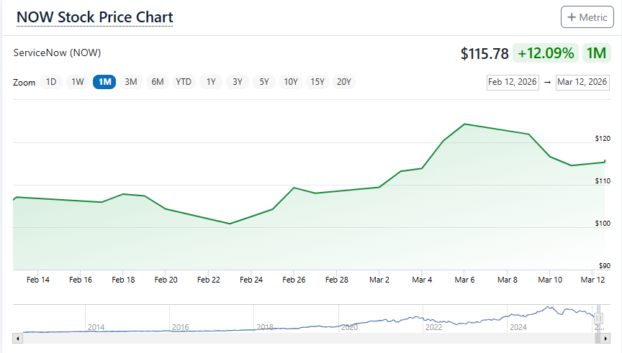Select the 5Y zoom range
Image resolution: width=622 pixels, height=353 pixels.
point(264,82)
